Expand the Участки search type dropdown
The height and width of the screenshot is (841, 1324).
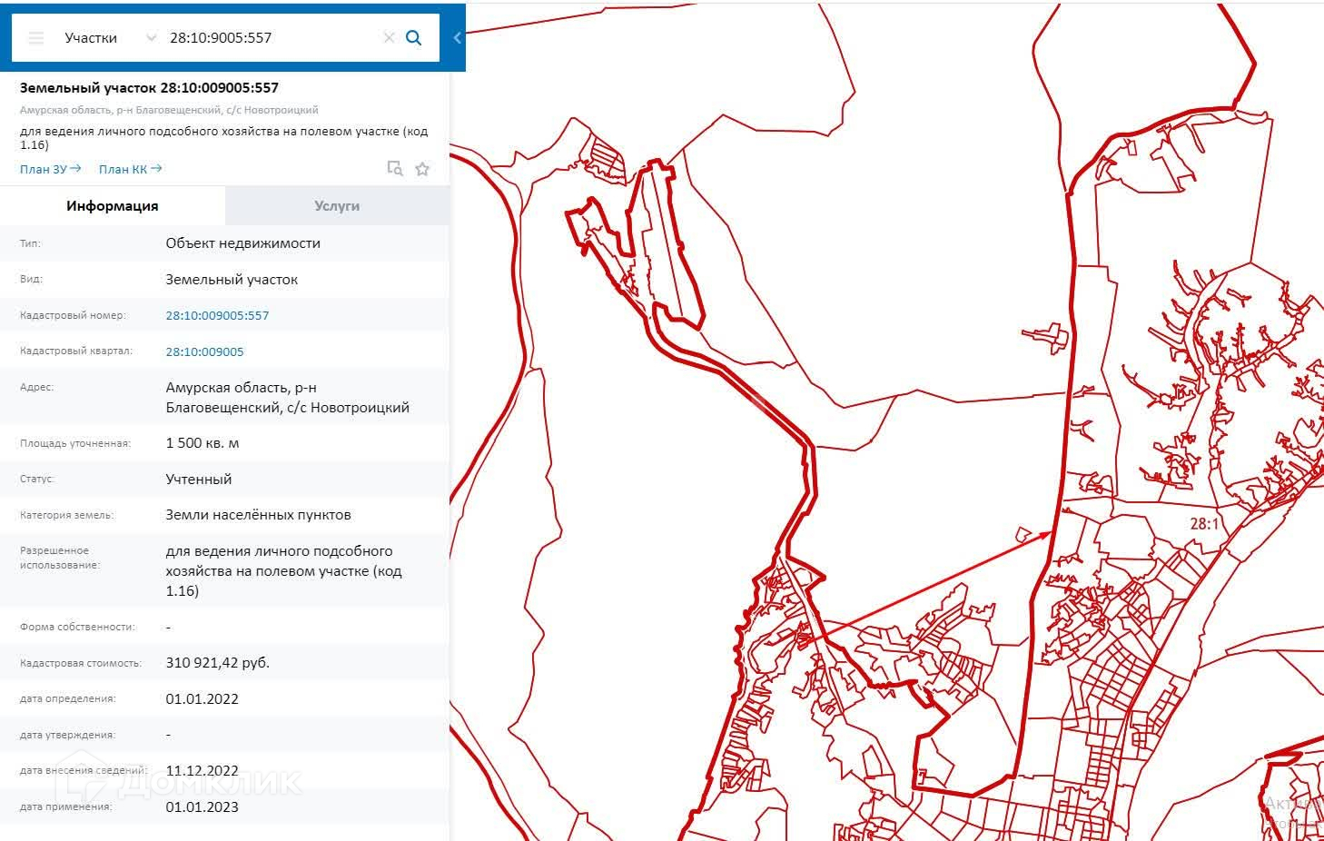(150, 38)
